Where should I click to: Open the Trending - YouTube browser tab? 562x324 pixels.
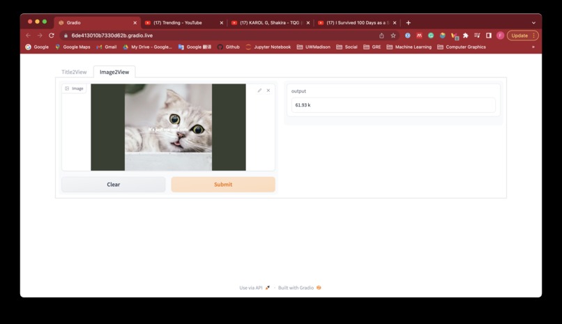point(183,22)
